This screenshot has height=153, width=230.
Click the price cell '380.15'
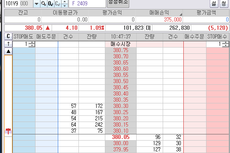(121, 125)
